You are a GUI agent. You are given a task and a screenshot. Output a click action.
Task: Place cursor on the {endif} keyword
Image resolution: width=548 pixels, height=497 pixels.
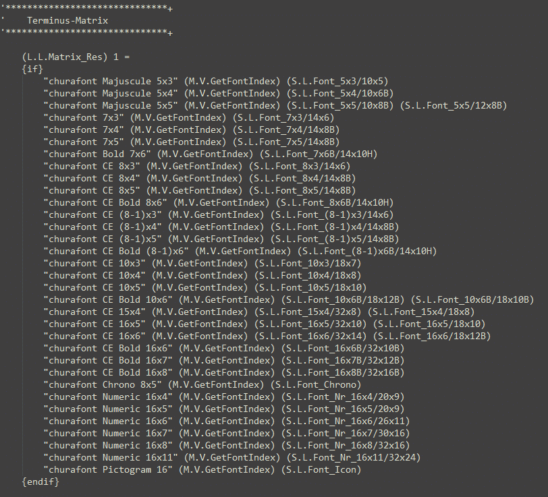(x=40, y=481)
